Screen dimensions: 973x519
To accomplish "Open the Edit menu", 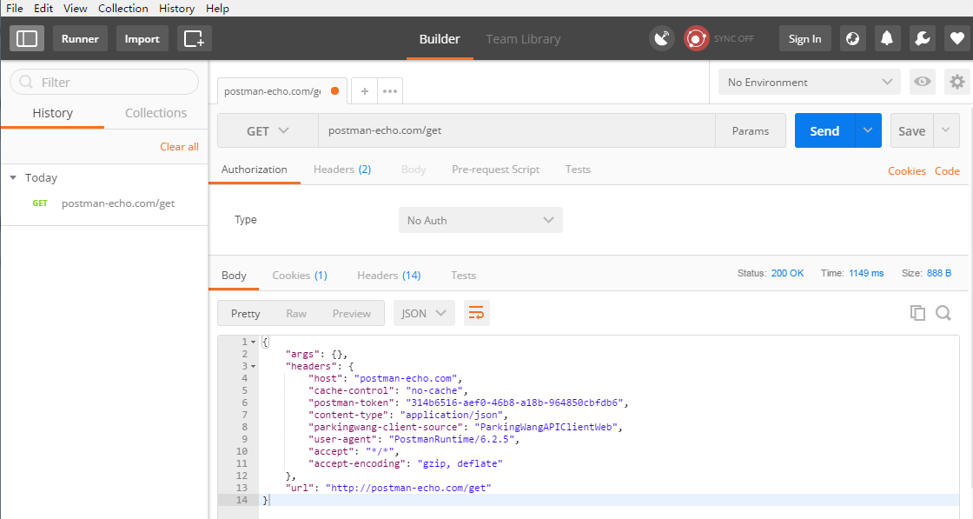I will [x=43, y=8].
